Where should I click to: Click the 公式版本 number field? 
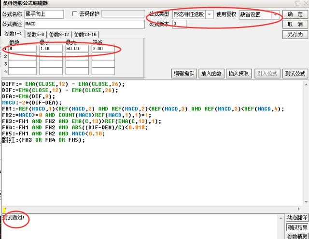point(179,24)
